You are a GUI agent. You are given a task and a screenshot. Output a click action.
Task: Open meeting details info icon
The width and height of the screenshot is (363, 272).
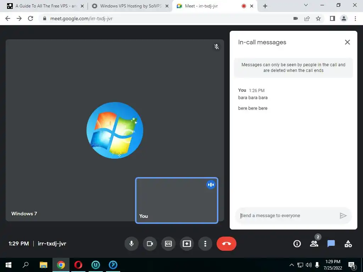click(x=297, y=244)
